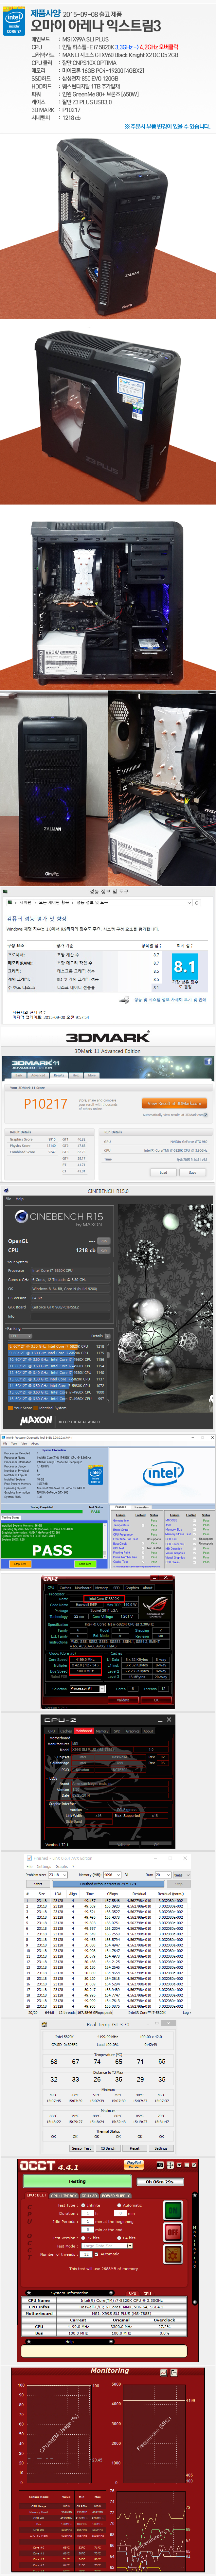Click the Reset button in Real Temp GT
Viewport: 216px width, 2576px height.
point(135,2148)
